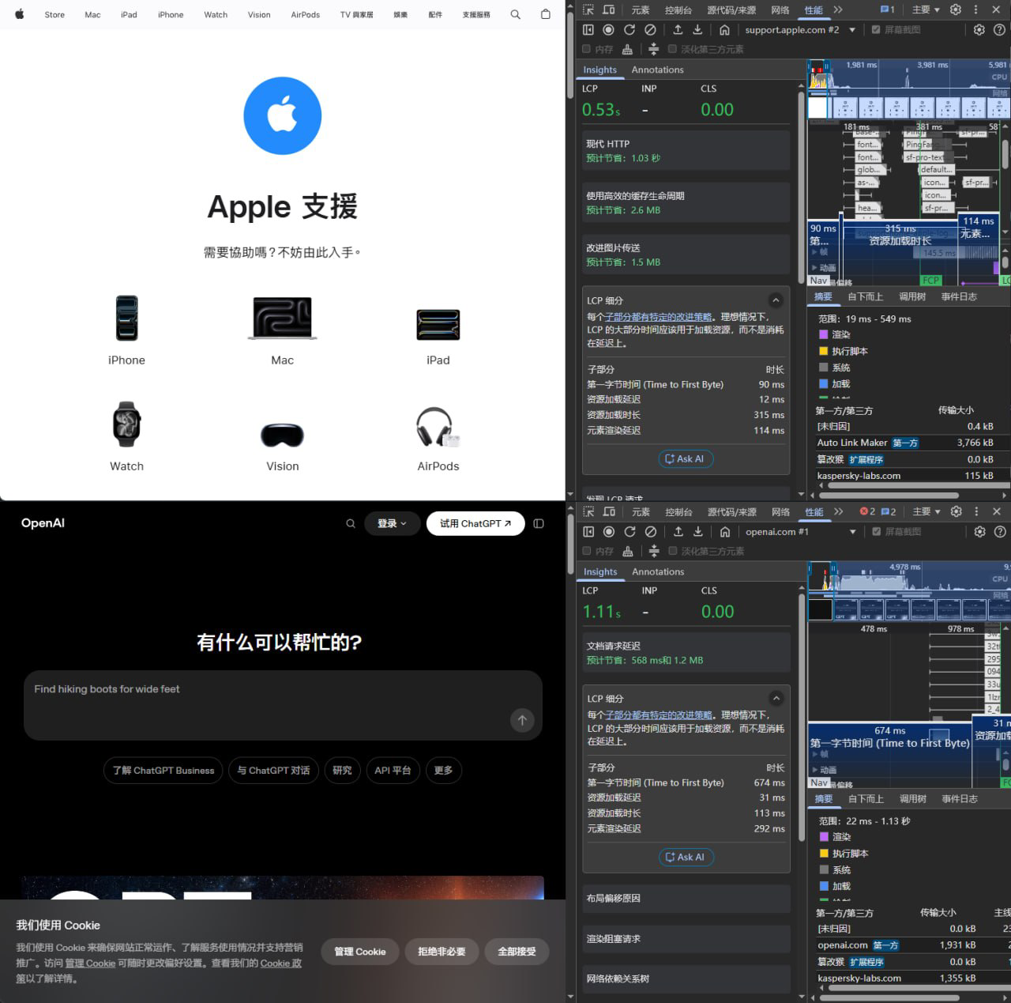Image resolution: width=1011 pixels, height=1003 pixels.
Task: Open Annotations tab in Apple DevTools
Action: (x=657, y=70)
